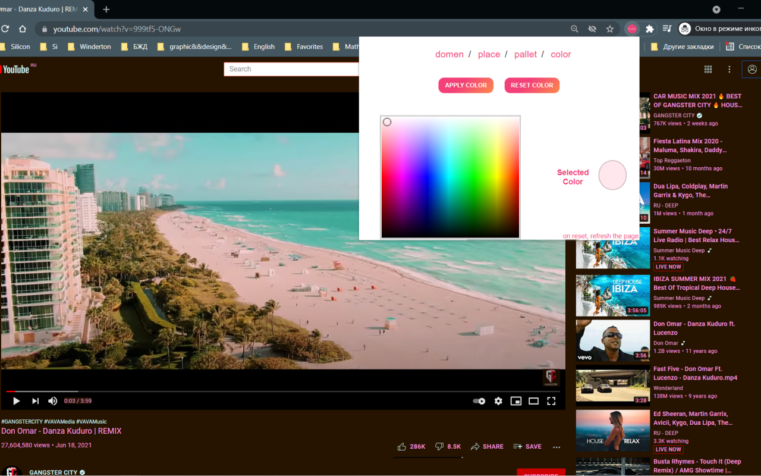Toggle autoplay switch in the player

pos(479,401)
